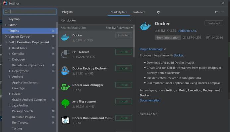
Task: Open Keymap settings
Action: point(14,19)
